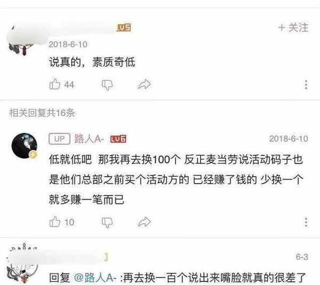Screen dimensions: 320x285
Task: Follow the top commenter with +关注
Action: pos(293,28)
